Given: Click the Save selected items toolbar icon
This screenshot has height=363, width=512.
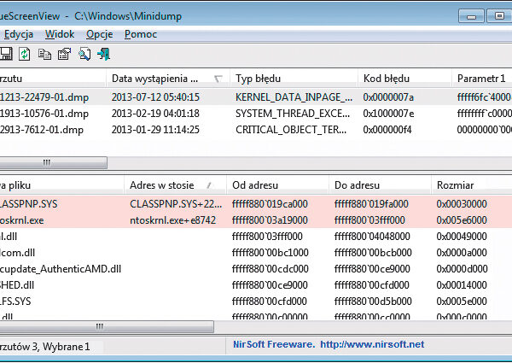Looking at the screenshot, I should [6, 55].
